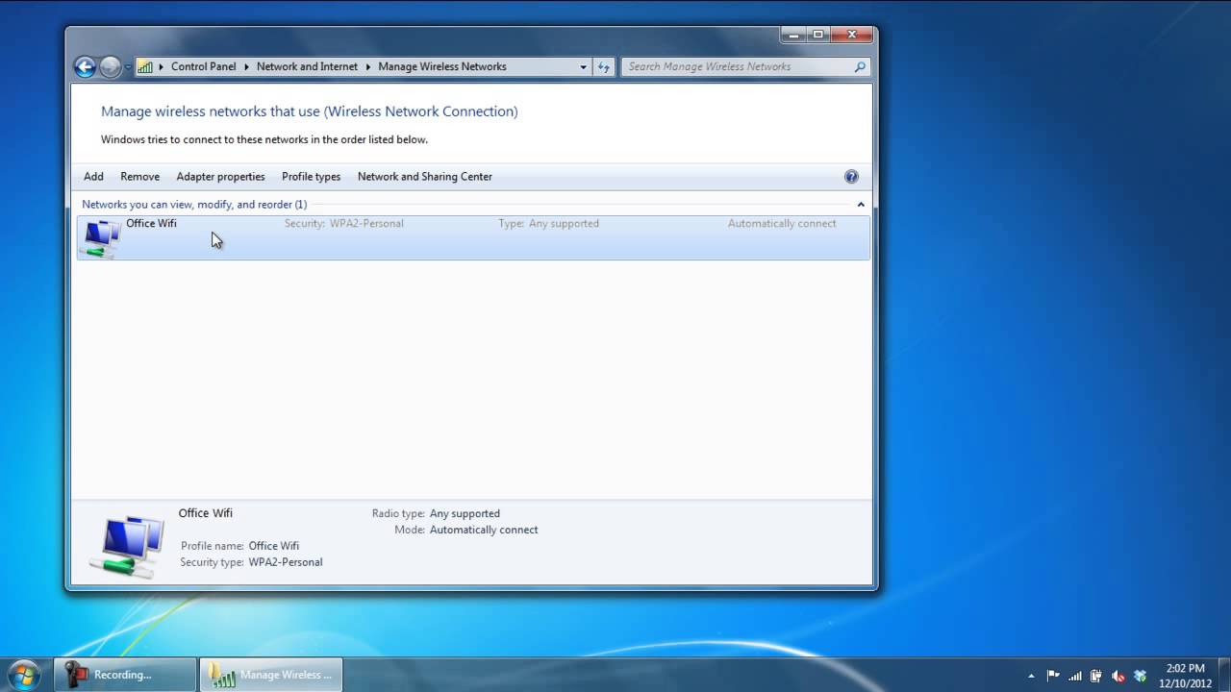Viewport: 1231px width, 692px height.
Task: Go back using the Back arrow button
Action: tap(85, 66)
